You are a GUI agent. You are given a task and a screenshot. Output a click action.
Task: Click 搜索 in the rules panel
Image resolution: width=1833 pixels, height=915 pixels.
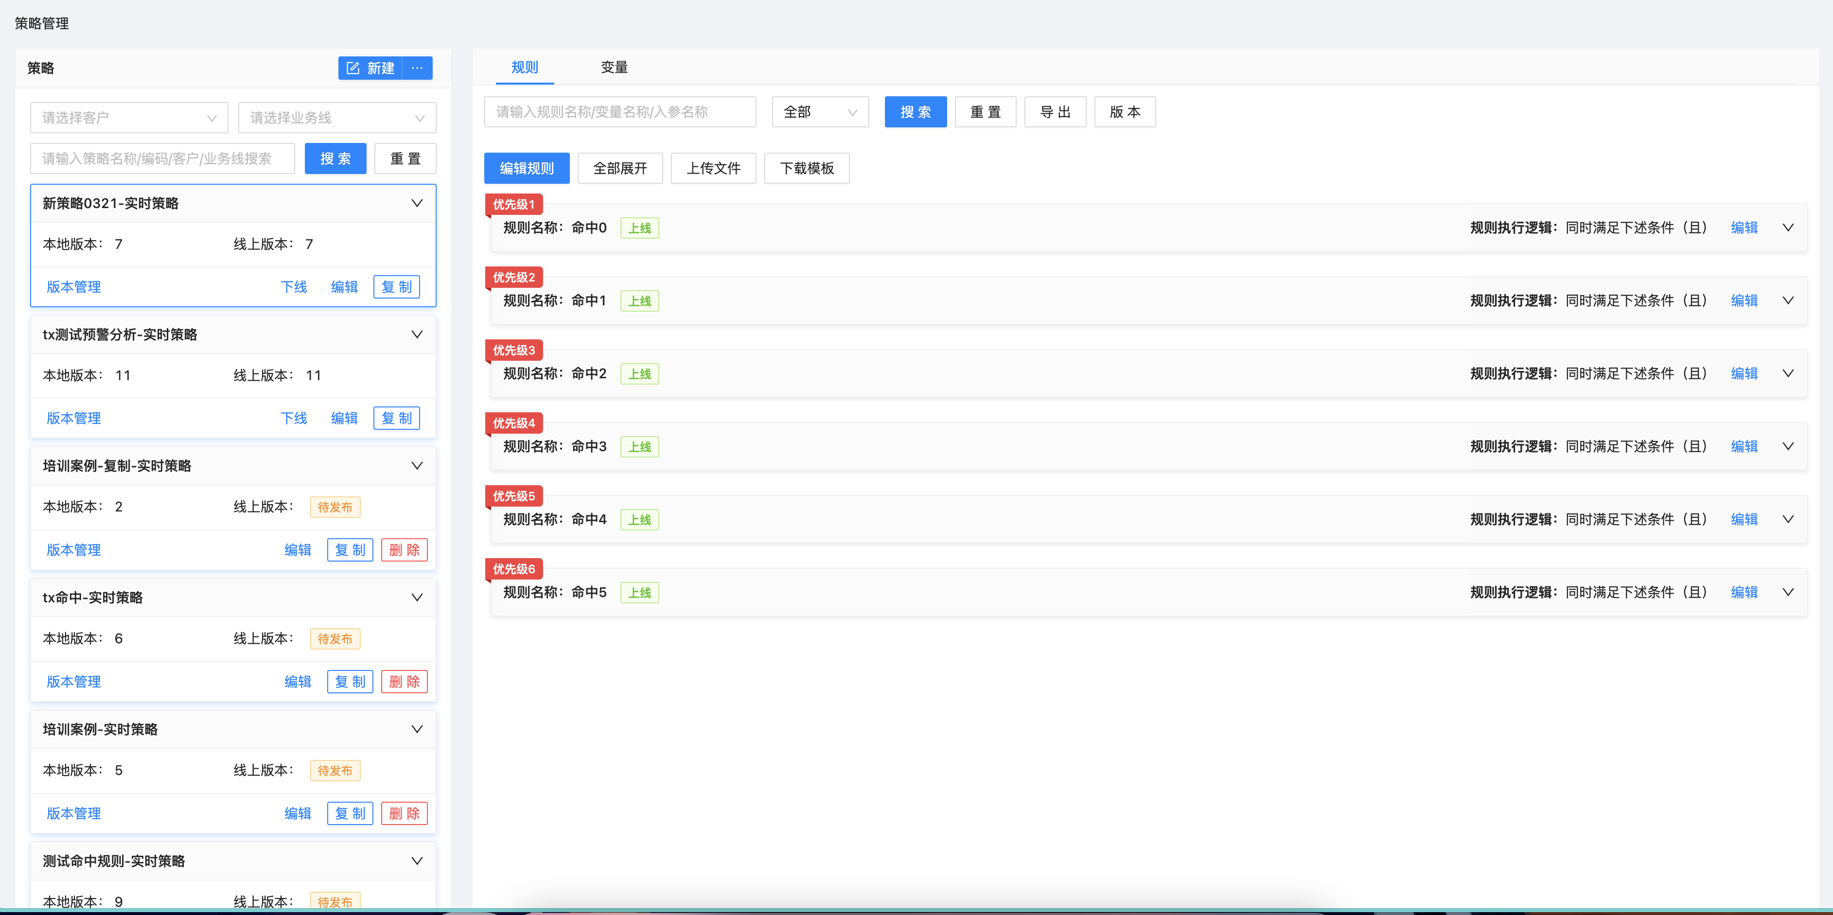pos(915,112)
